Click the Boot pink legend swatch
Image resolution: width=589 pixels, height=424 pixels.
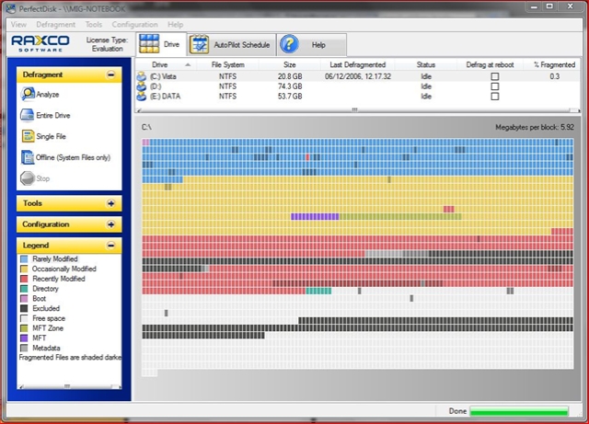24,299
